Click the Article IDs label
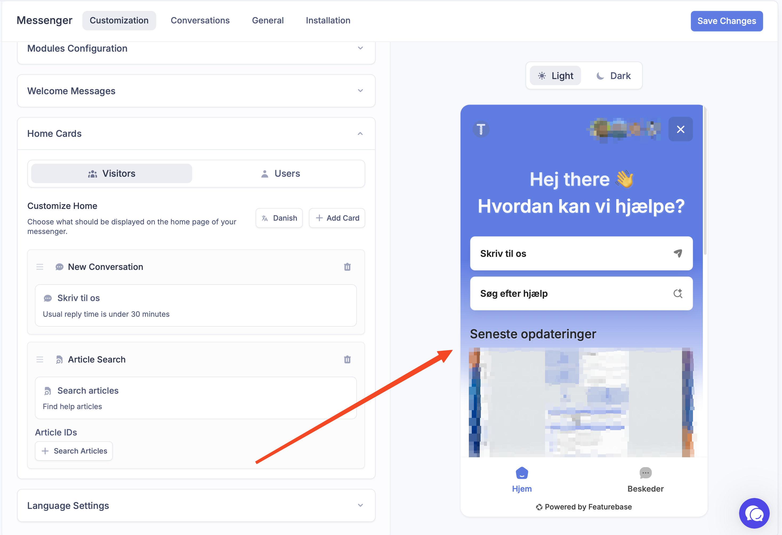 point(56,433)
